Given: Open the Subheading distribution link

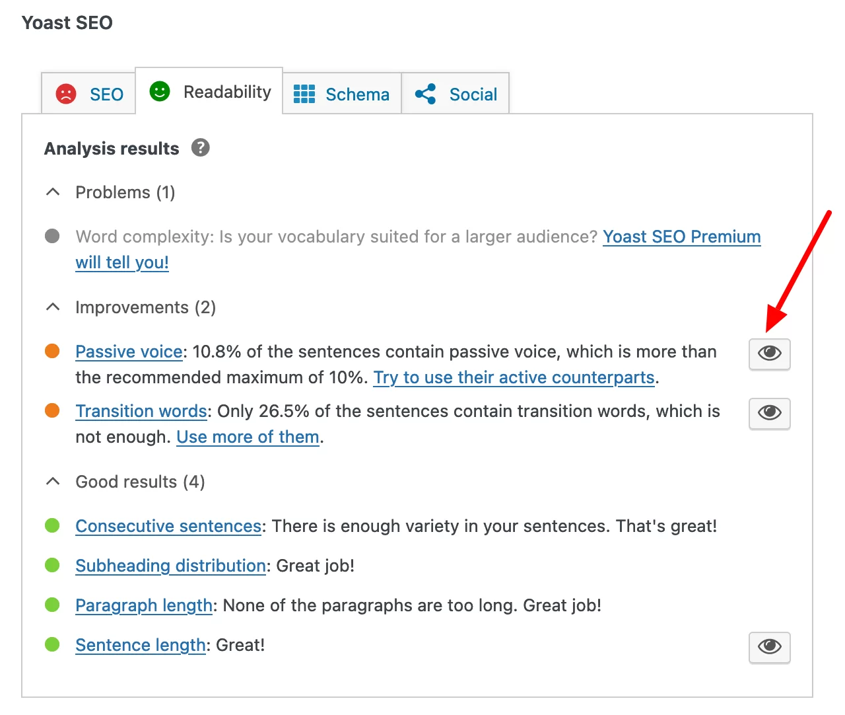Looking at the screenshot, I should coord(170,566).
